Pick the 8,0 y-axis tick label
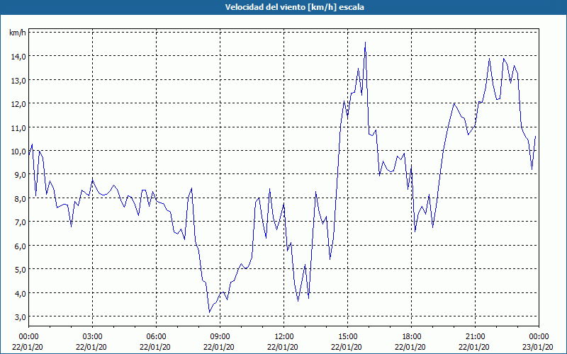 coord(20,199)
